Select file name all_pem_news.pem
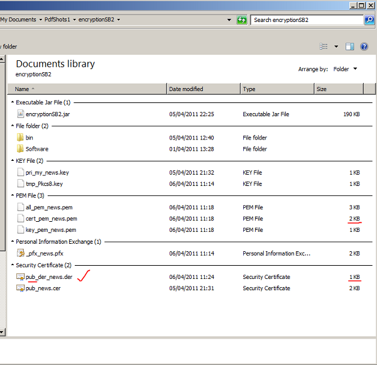The image size is (377, 365). [x=49, y=207]
